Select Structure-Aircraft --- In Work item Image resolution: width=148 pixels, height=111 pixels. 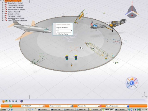(x=16, y=18)
